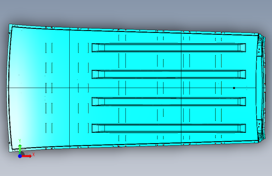Select the blue Z axis ball of the triad
Screen dimensions: 272x176
tap(20, 156)
